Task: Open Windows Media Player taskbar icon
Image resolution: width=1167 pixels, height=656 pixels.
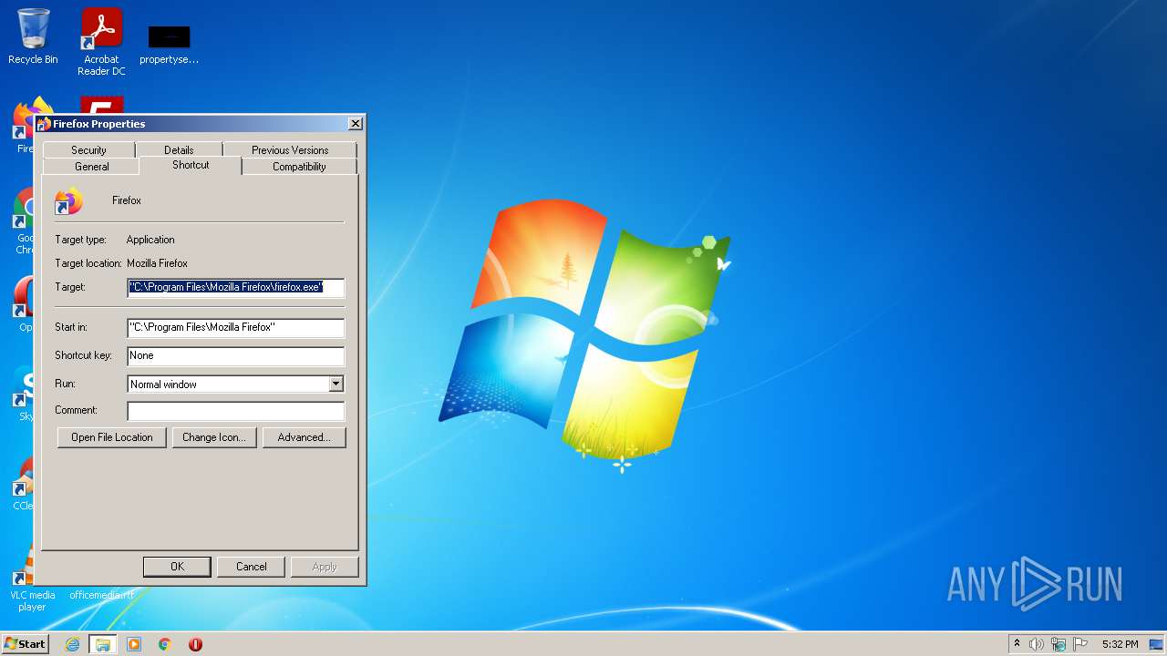Action: coord(134,644)
